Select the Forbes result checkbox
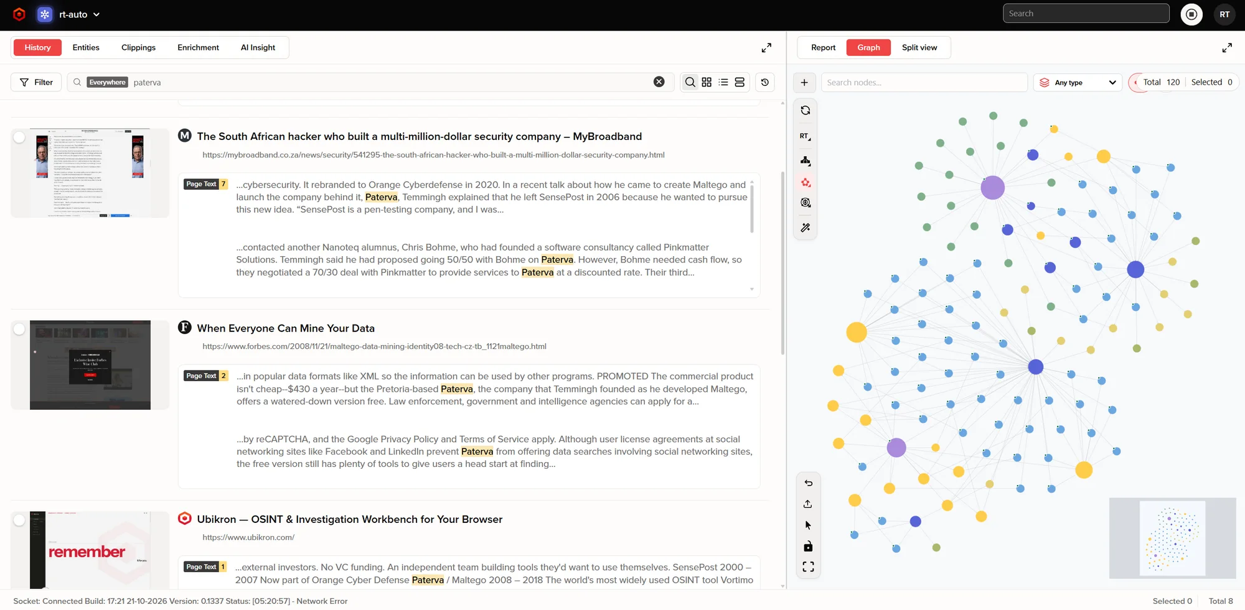 tap(20, 329)
